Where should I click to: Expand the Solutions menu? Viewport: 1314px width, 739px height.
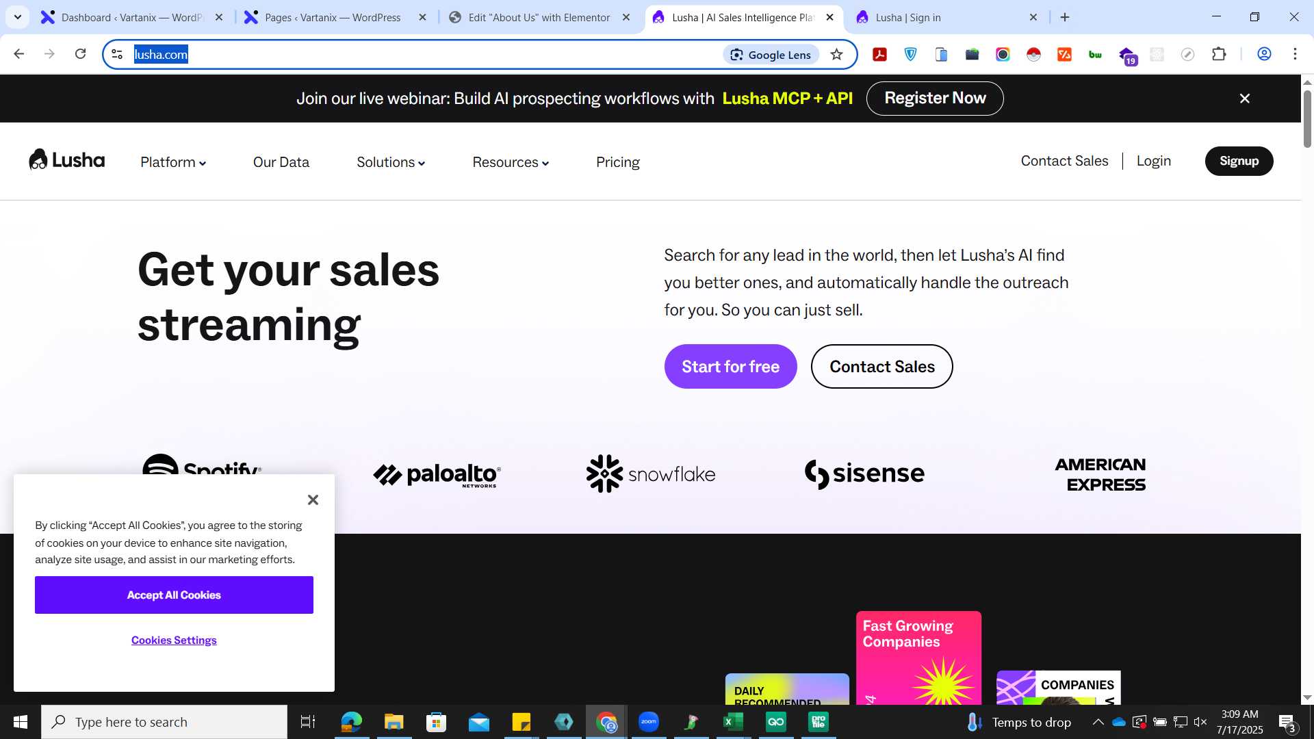point(391,162)
